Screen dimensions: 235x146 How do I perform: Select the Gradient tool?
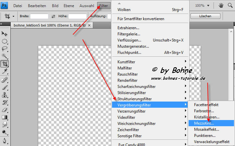(5, 117)
